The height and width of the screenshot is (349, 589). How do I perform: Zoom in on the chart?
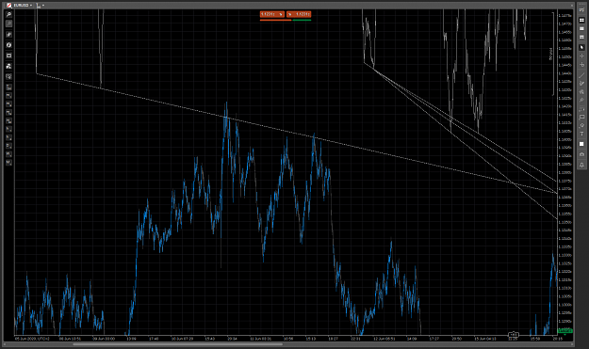coord(8,15)
